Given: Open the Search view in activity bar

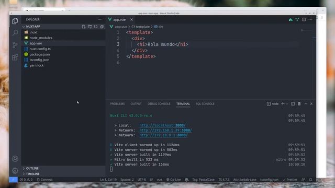Looking at the screenshot, I should pyautogui.click(x=15, y=33).
